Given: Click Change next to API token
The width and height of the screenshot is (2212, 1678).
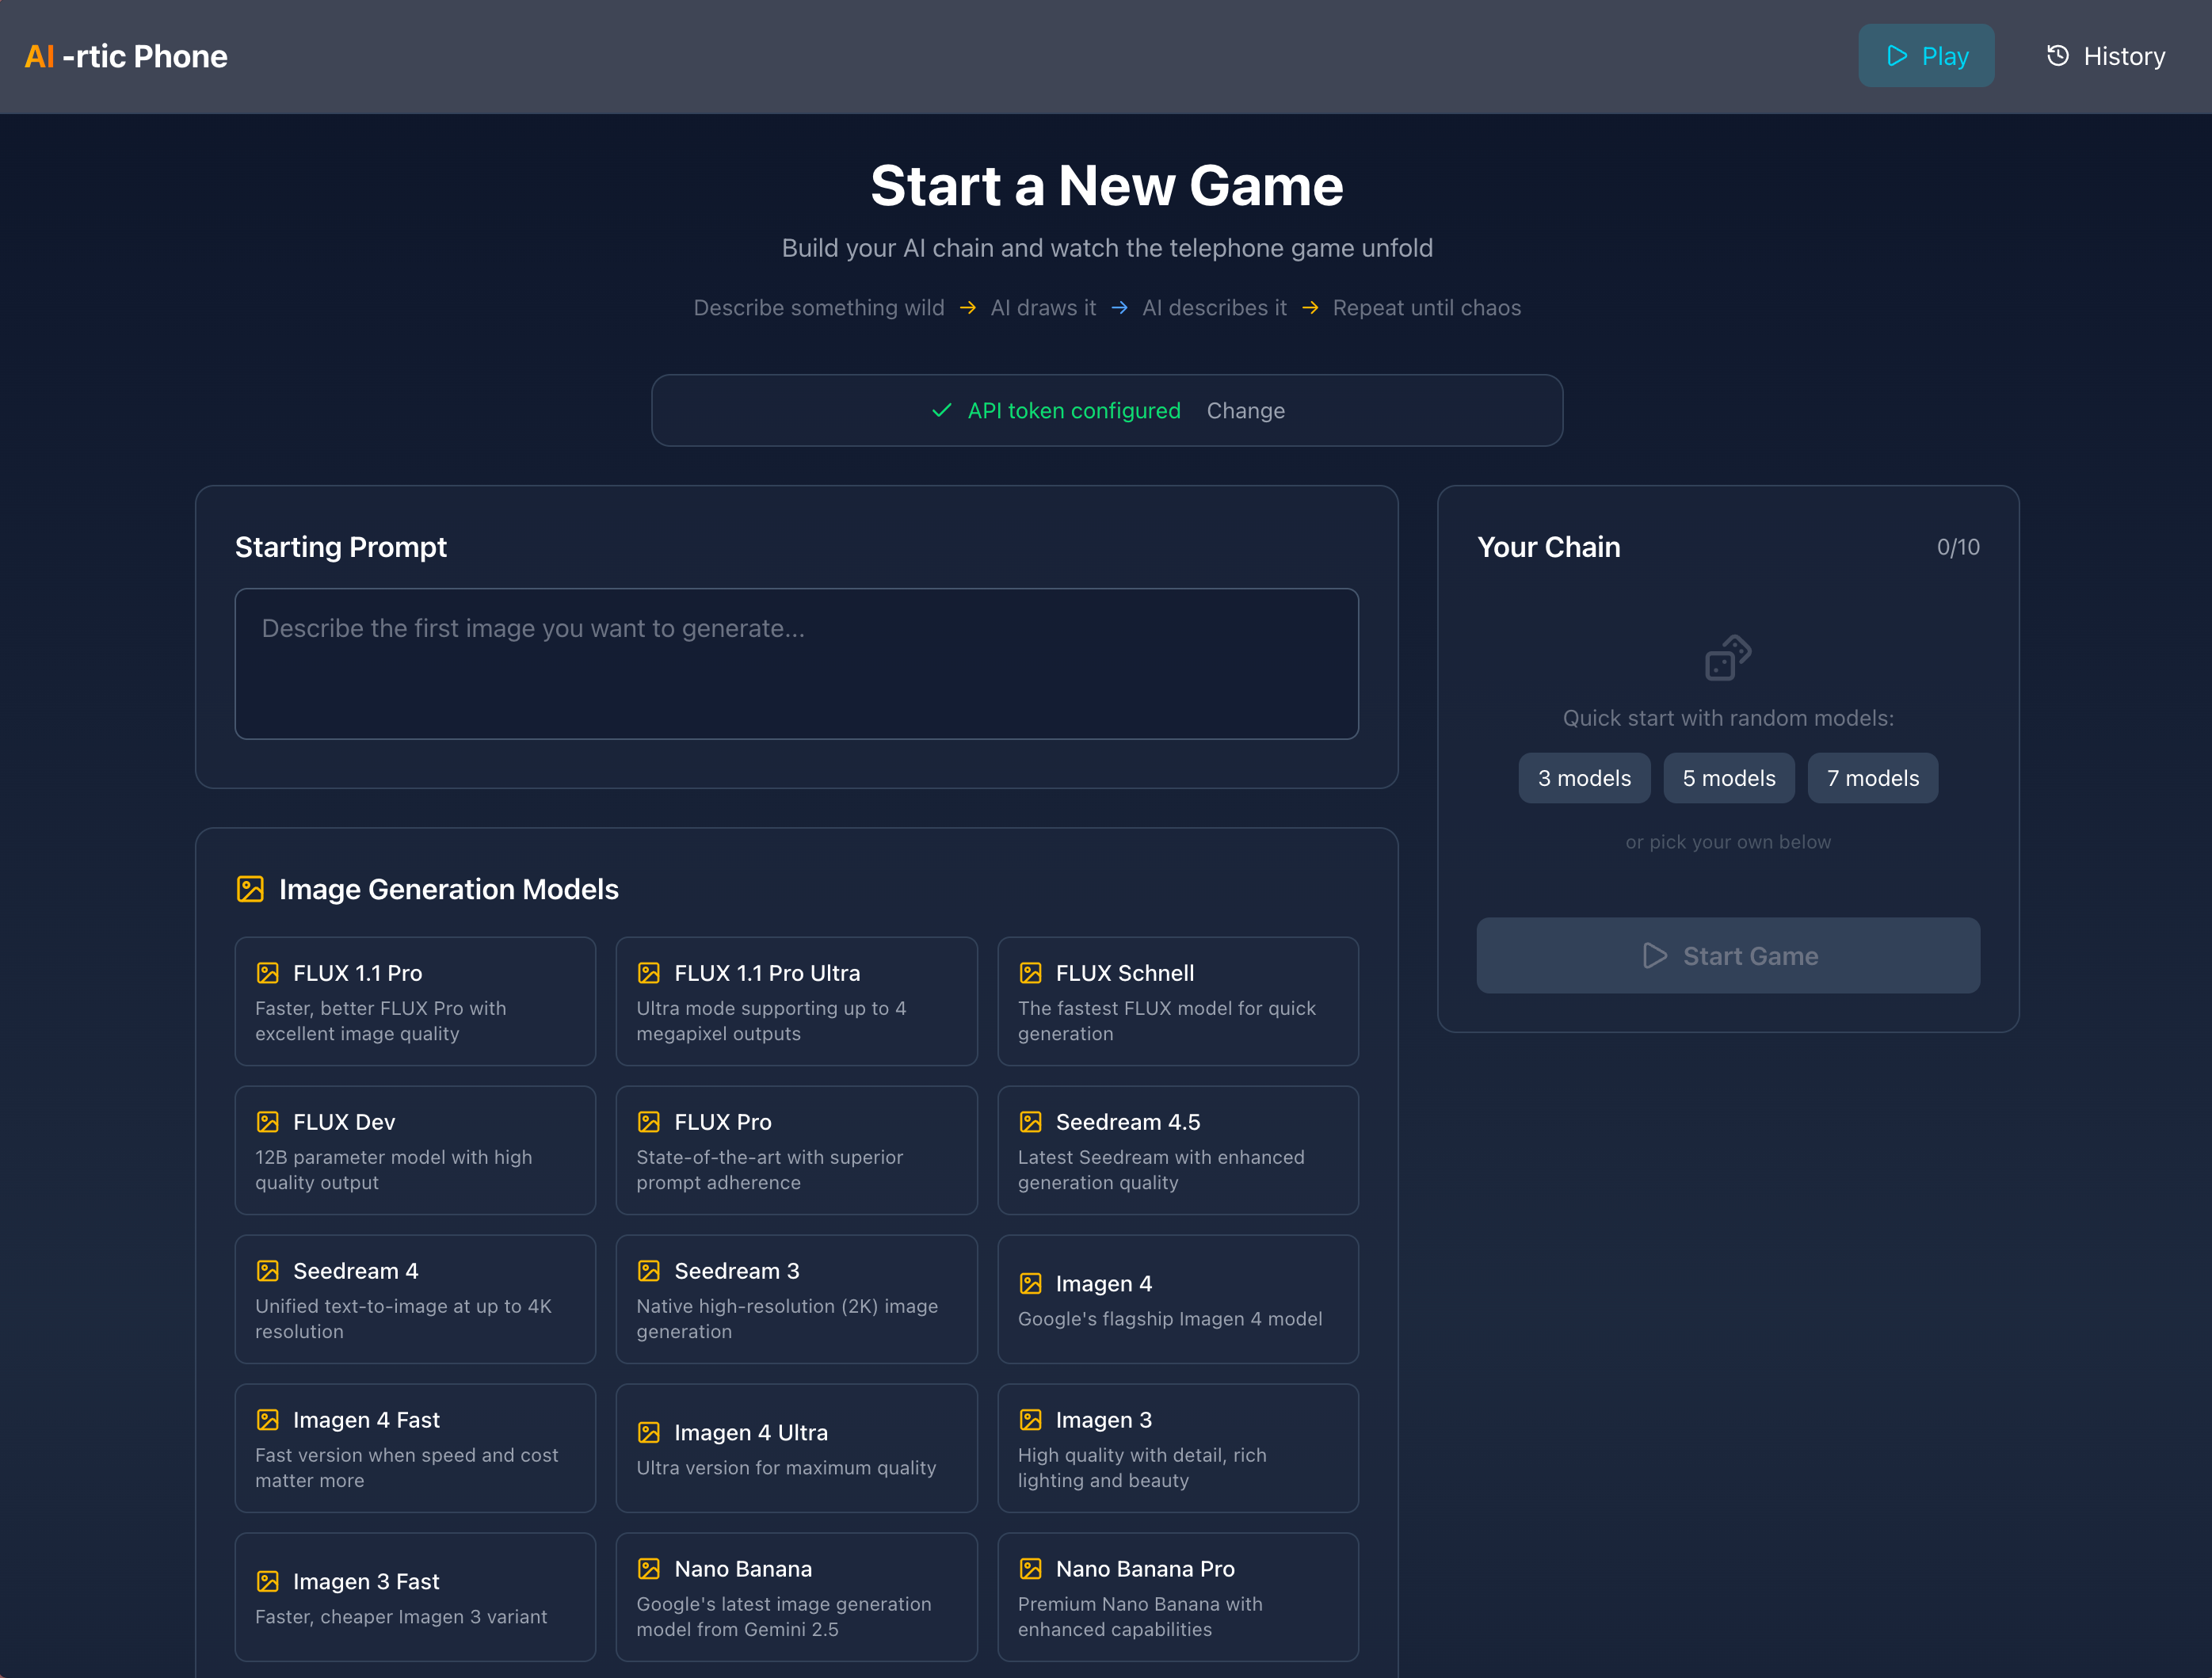Looking at the screenshot, I should 1245,411.
